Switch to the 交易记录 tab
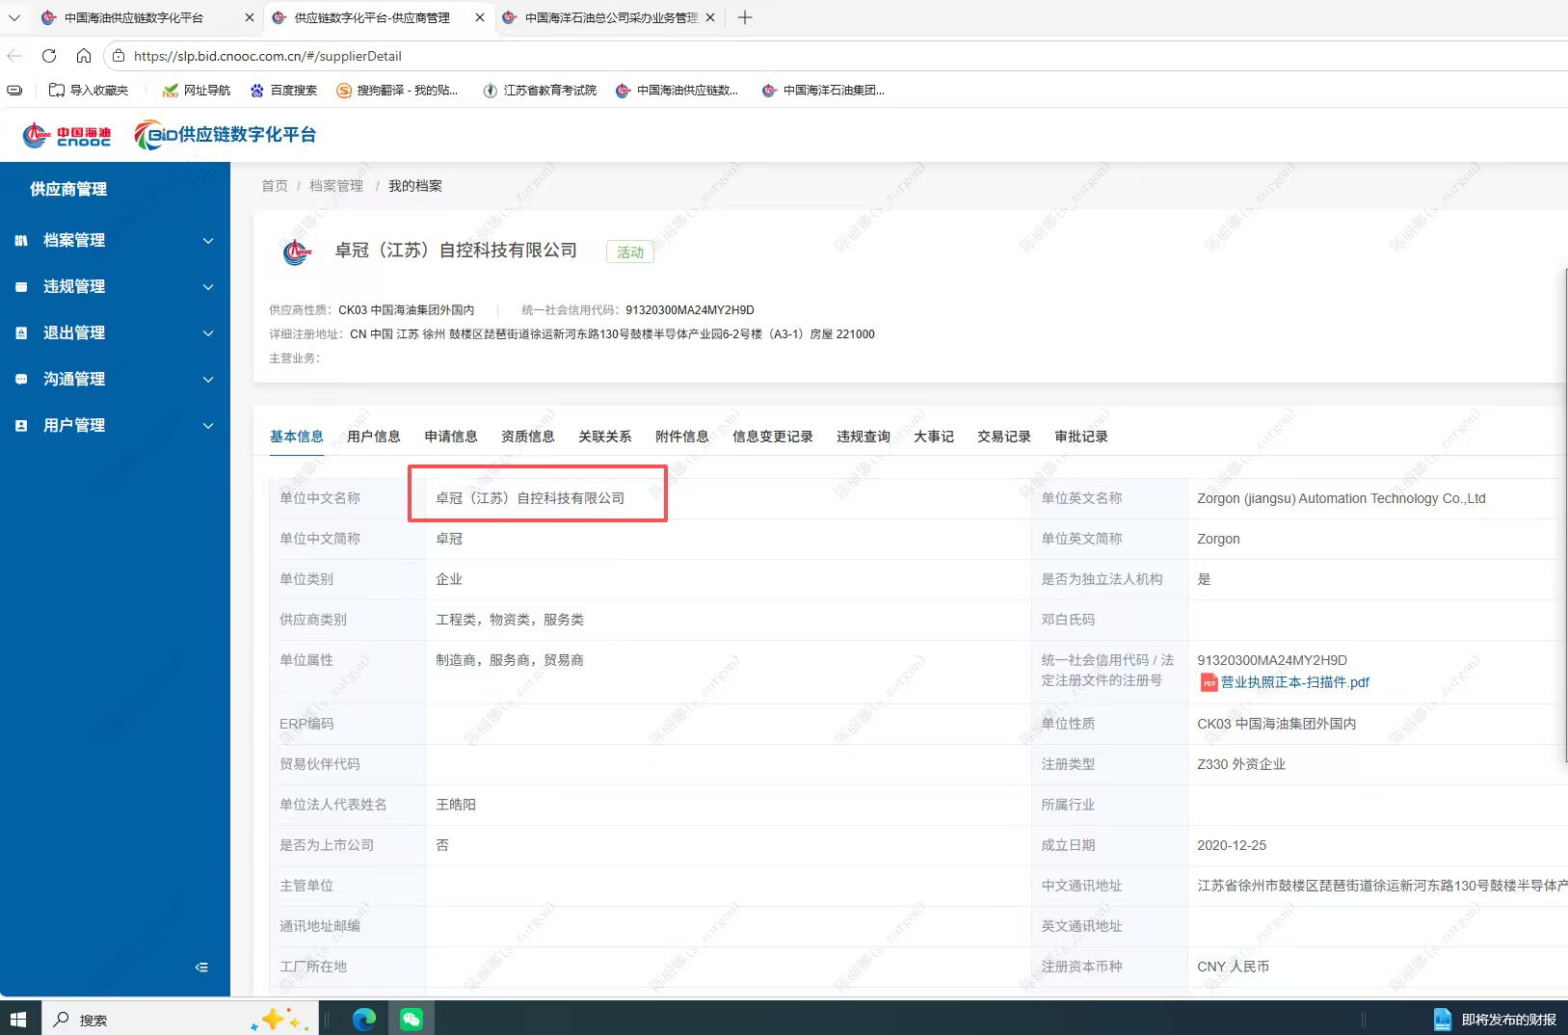Viewport: 1568px width, 1035px height. click(1003, 437)
